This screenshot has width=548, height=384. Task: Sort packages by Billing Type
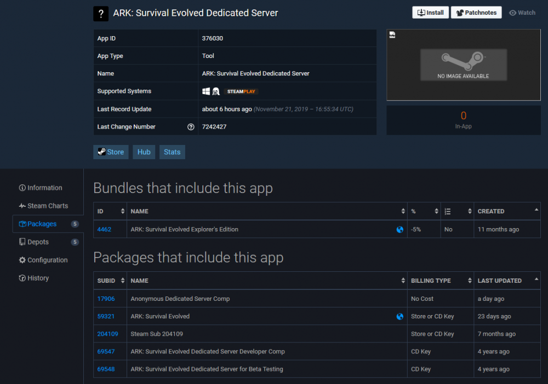click(441, 281)
